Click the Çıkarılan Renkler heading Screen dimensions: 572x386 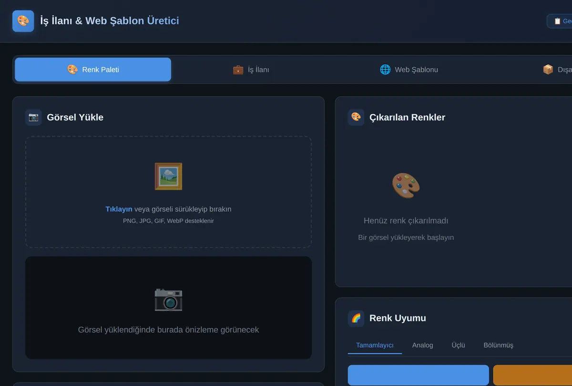tap(408, 117)
